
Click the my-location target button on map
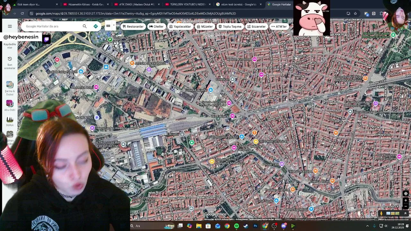[406, 193]
